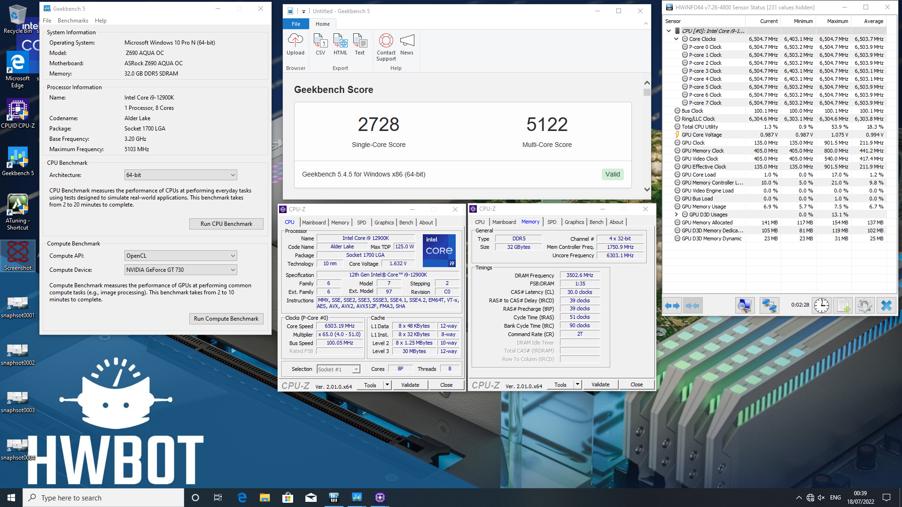Open the File menu in Geekbench 5
The height and width of the screenshot is (507, 902).
[x=47, y=21]
